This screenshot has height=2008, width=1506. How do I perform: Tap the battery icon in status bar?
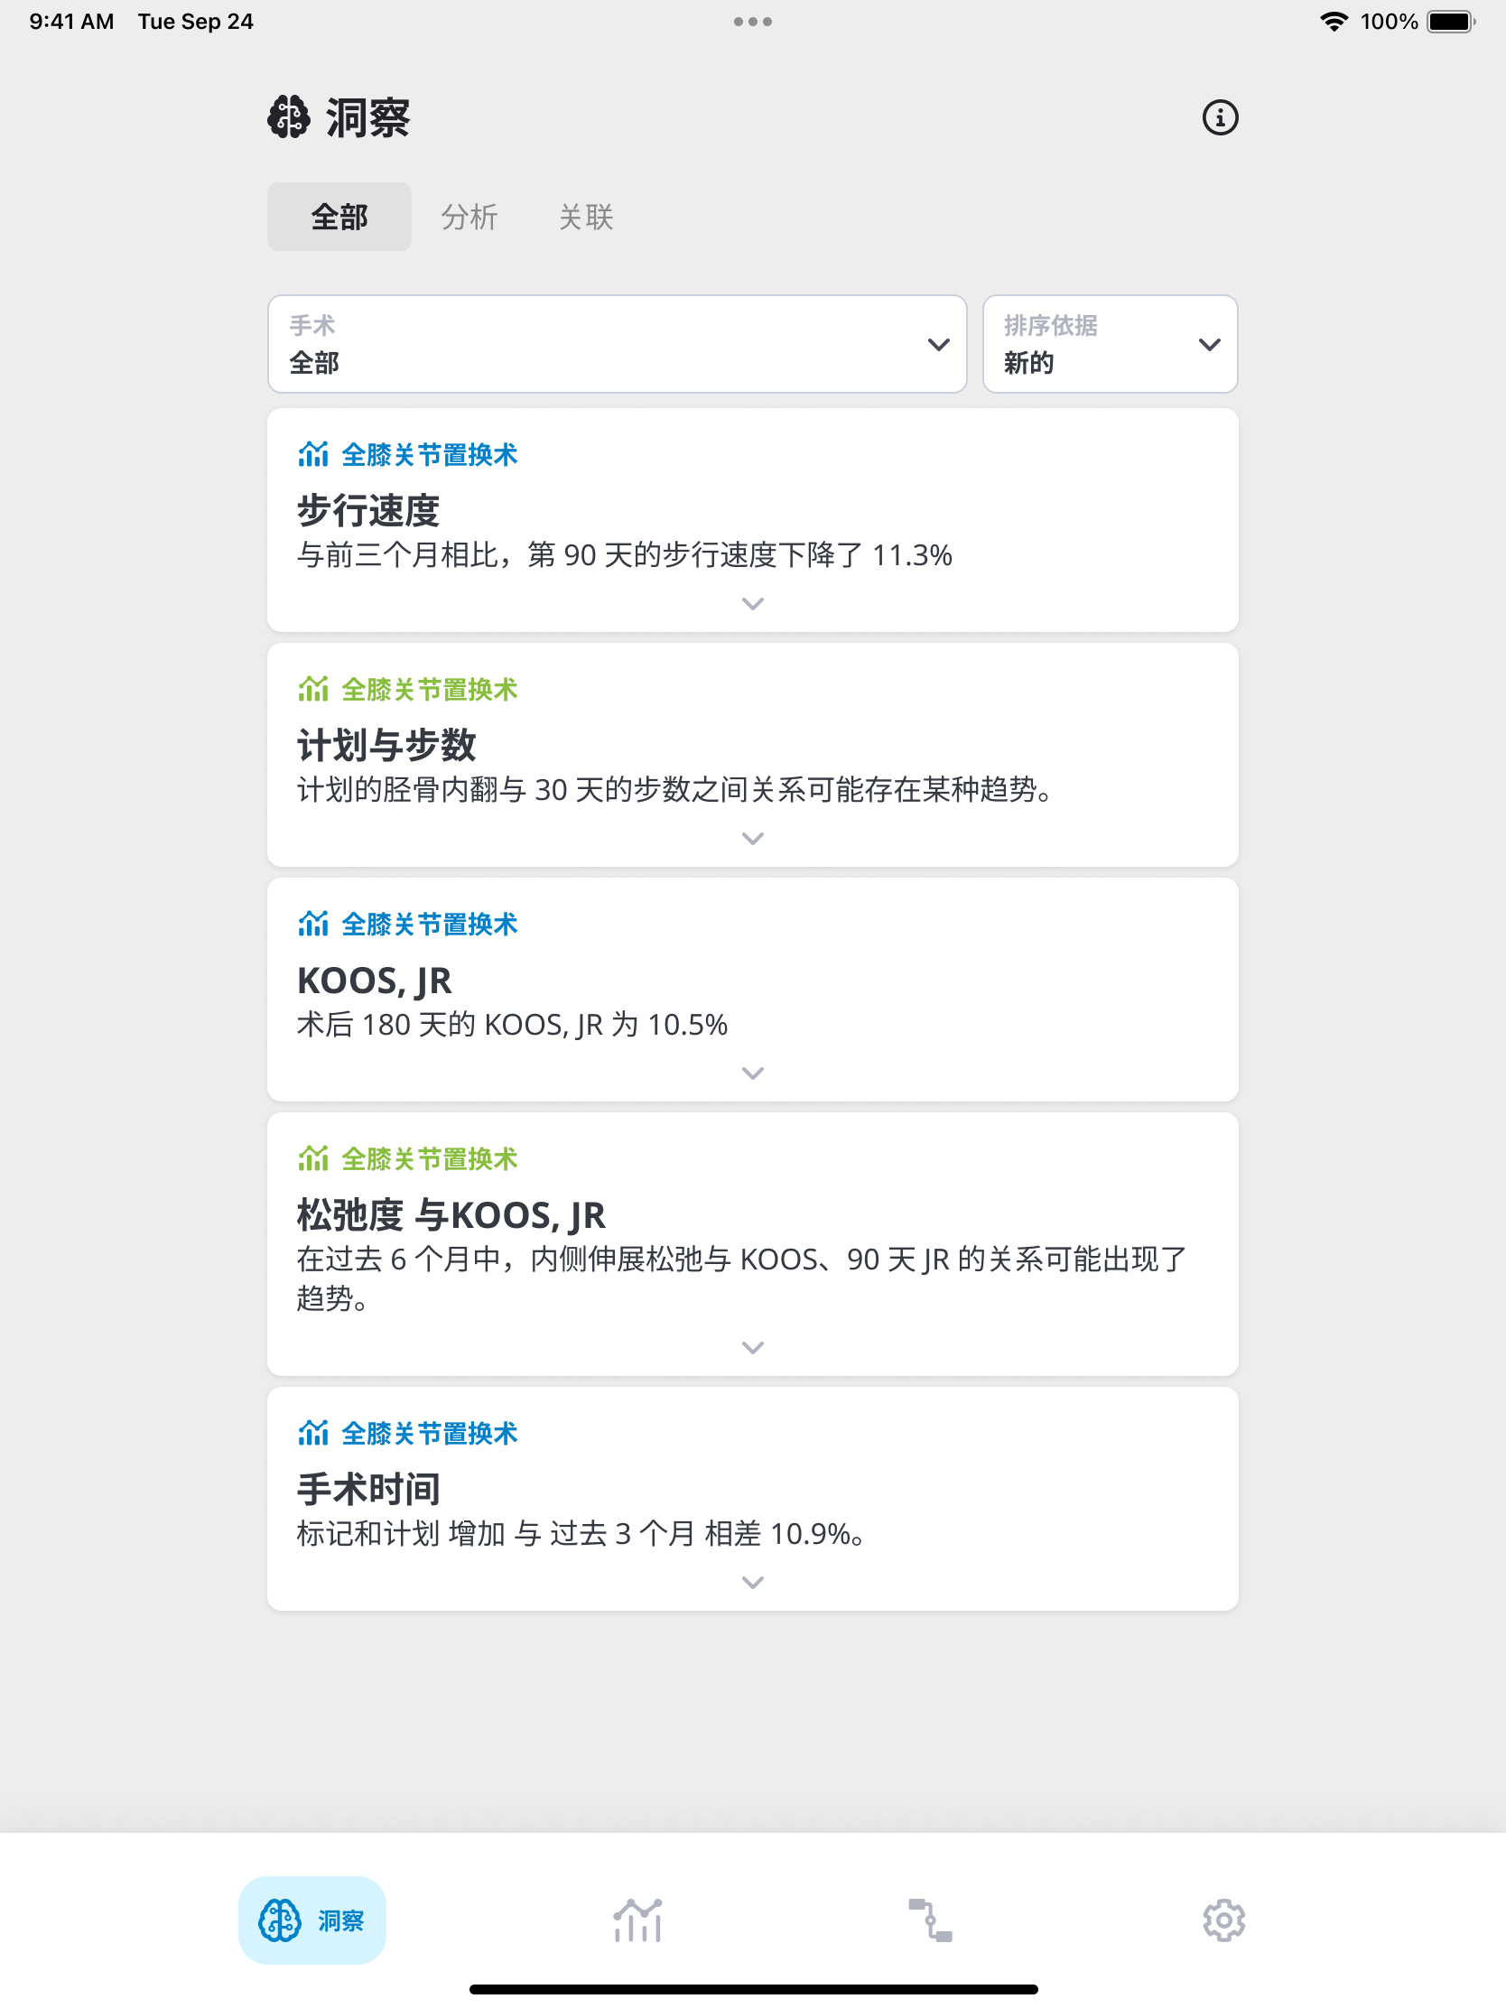point(1451,22)
